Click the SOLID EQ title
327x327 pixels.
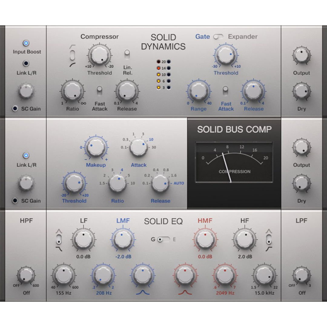[163, 221]
